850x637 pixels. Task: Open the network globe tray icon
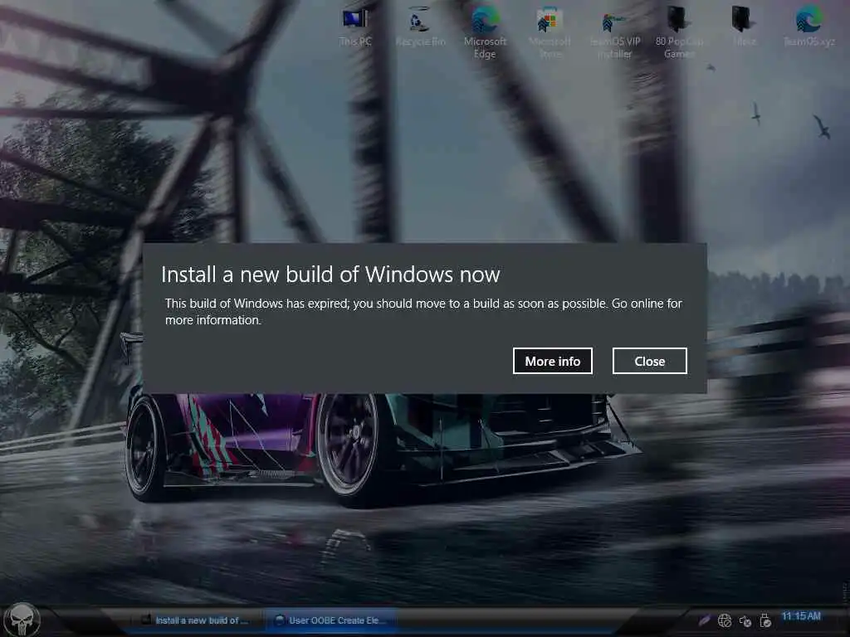coord(724,620)
